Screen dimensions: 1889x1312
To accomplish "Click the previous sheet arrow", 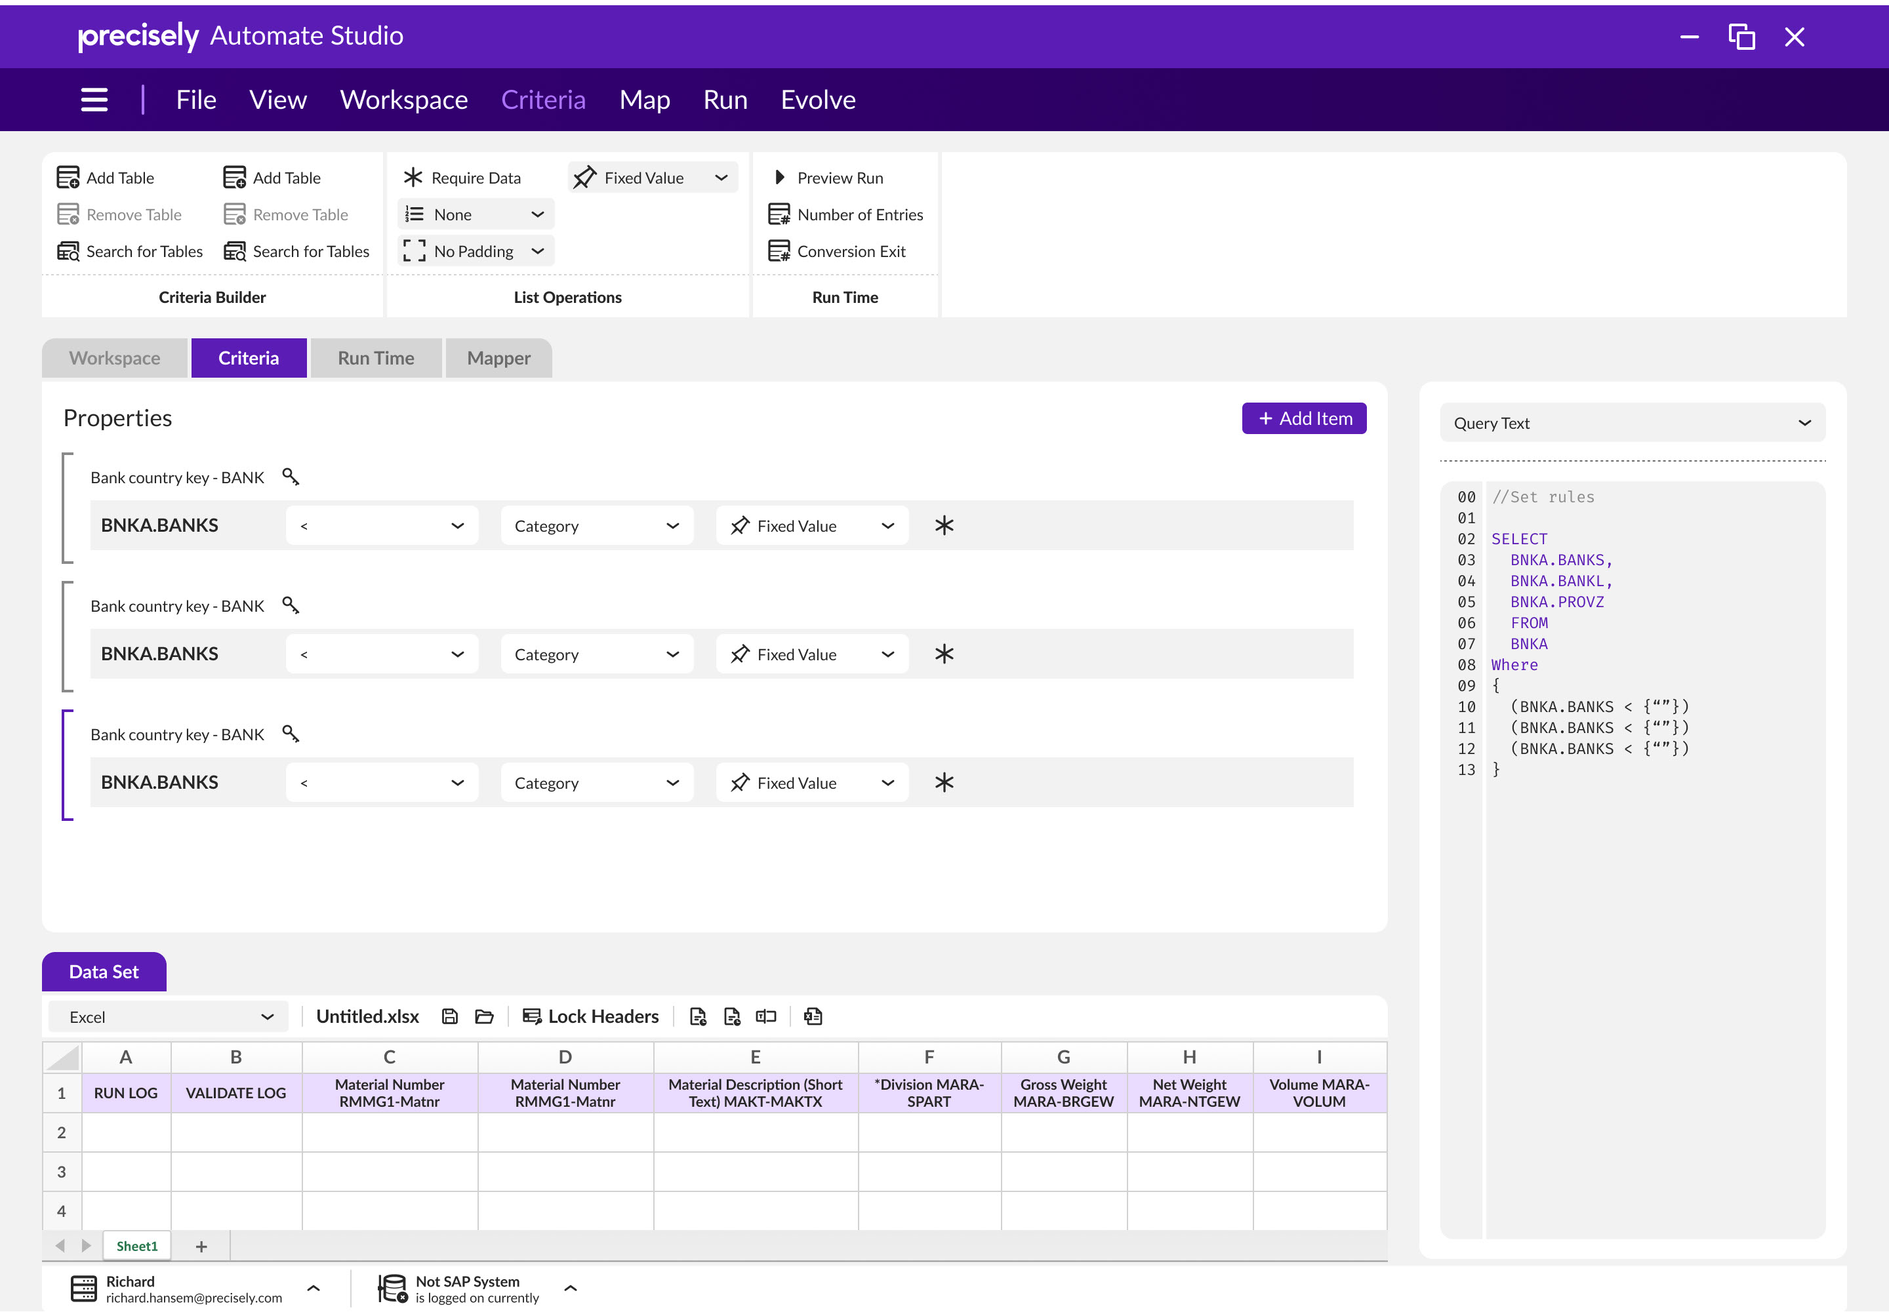I will pyautogui.click(x=60, y=1245).
